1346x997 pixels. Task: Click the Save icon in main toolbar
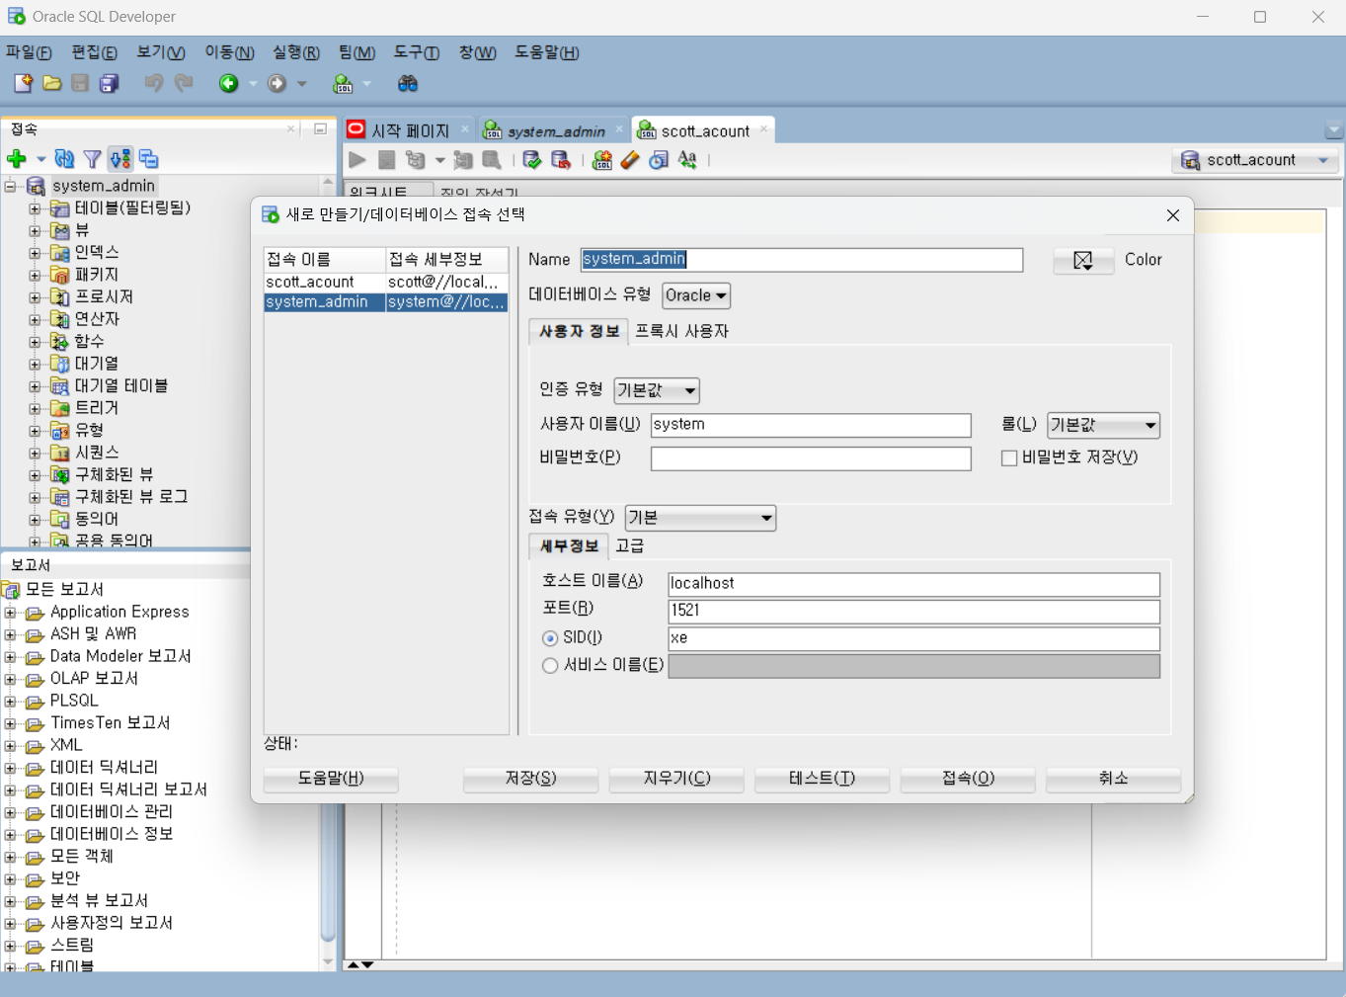81,84
